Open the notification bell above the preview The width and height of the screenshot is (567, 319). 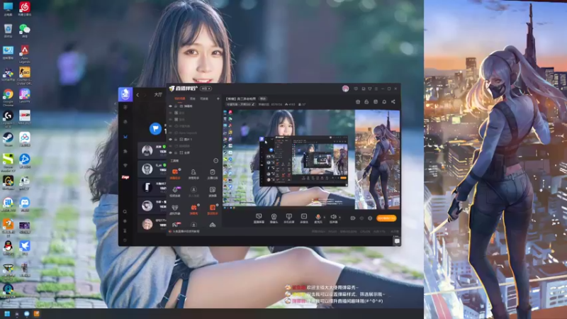[x=384, y=102]
